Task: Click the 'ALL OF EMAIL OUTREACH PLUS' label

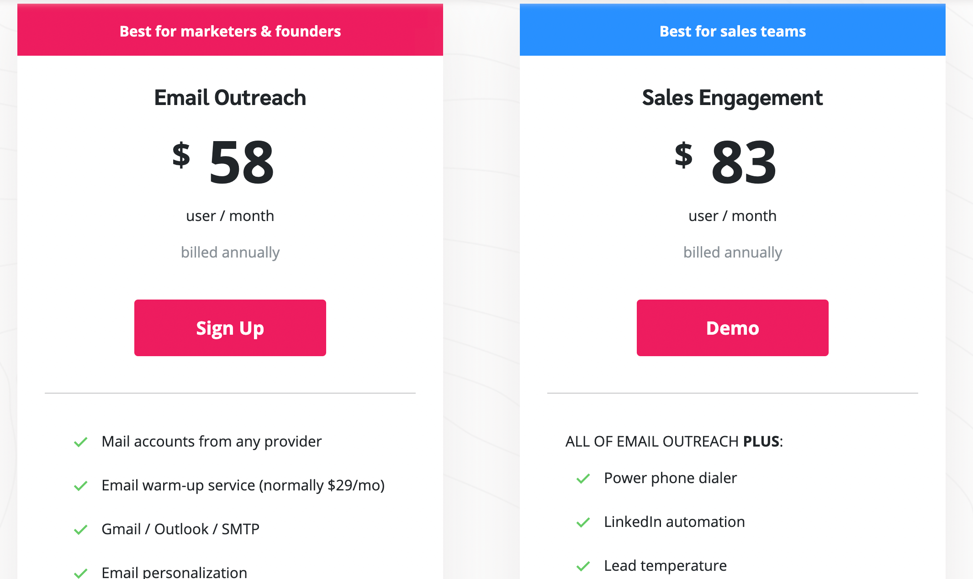Action: coord(674,442)
